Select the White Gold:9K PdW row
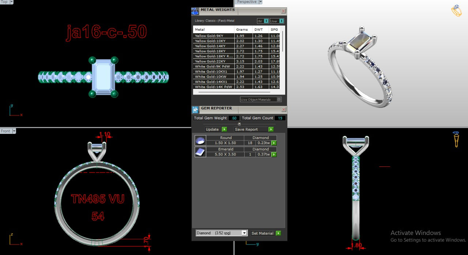This screenshot has width=468, height=255. click(x=237, y=66)
